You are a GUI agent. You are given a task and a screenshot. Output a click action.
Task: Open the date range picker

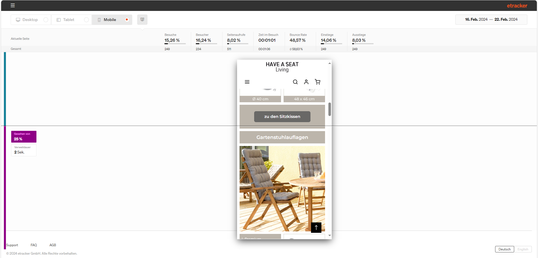coord(491,20)
